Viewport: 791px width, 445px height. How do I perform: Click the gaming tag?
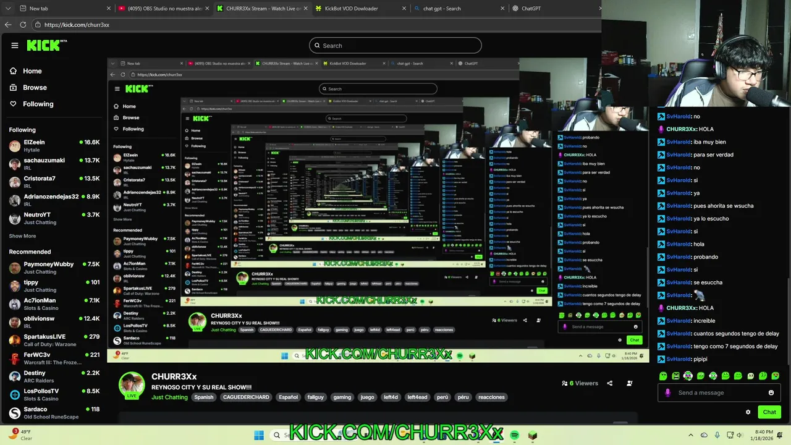[342, 397]
